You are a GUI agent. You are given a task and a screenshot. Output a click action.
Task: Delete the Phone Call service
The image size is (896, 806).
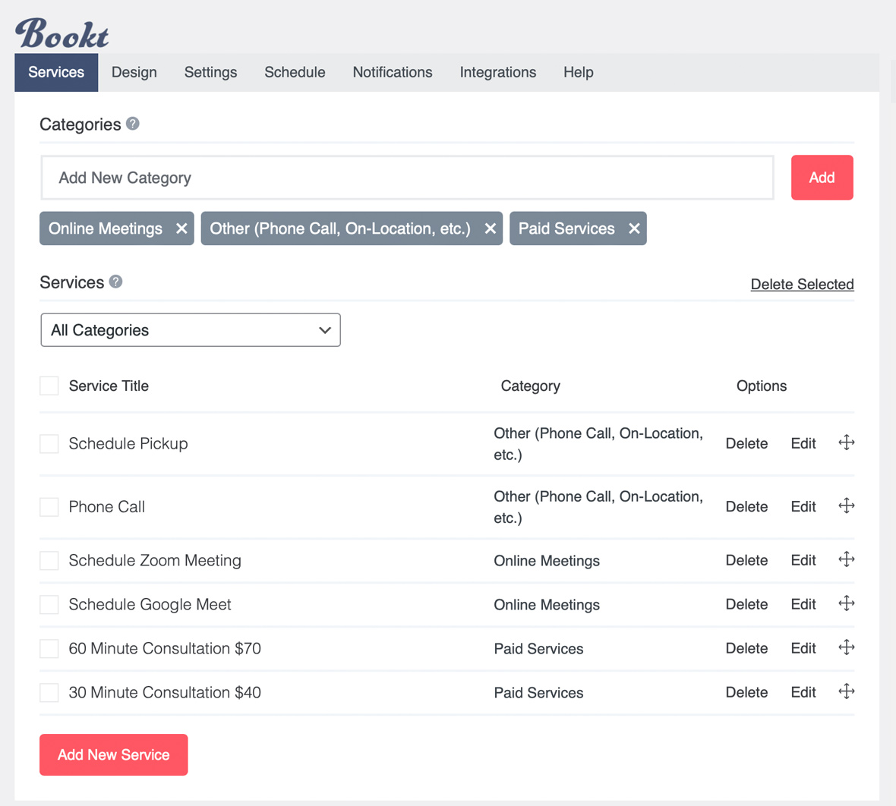(x=746, y=507)
